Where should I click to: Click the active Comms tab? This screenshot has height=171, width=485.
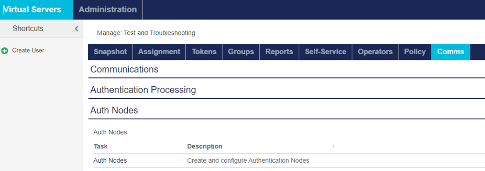coord(451,52)
